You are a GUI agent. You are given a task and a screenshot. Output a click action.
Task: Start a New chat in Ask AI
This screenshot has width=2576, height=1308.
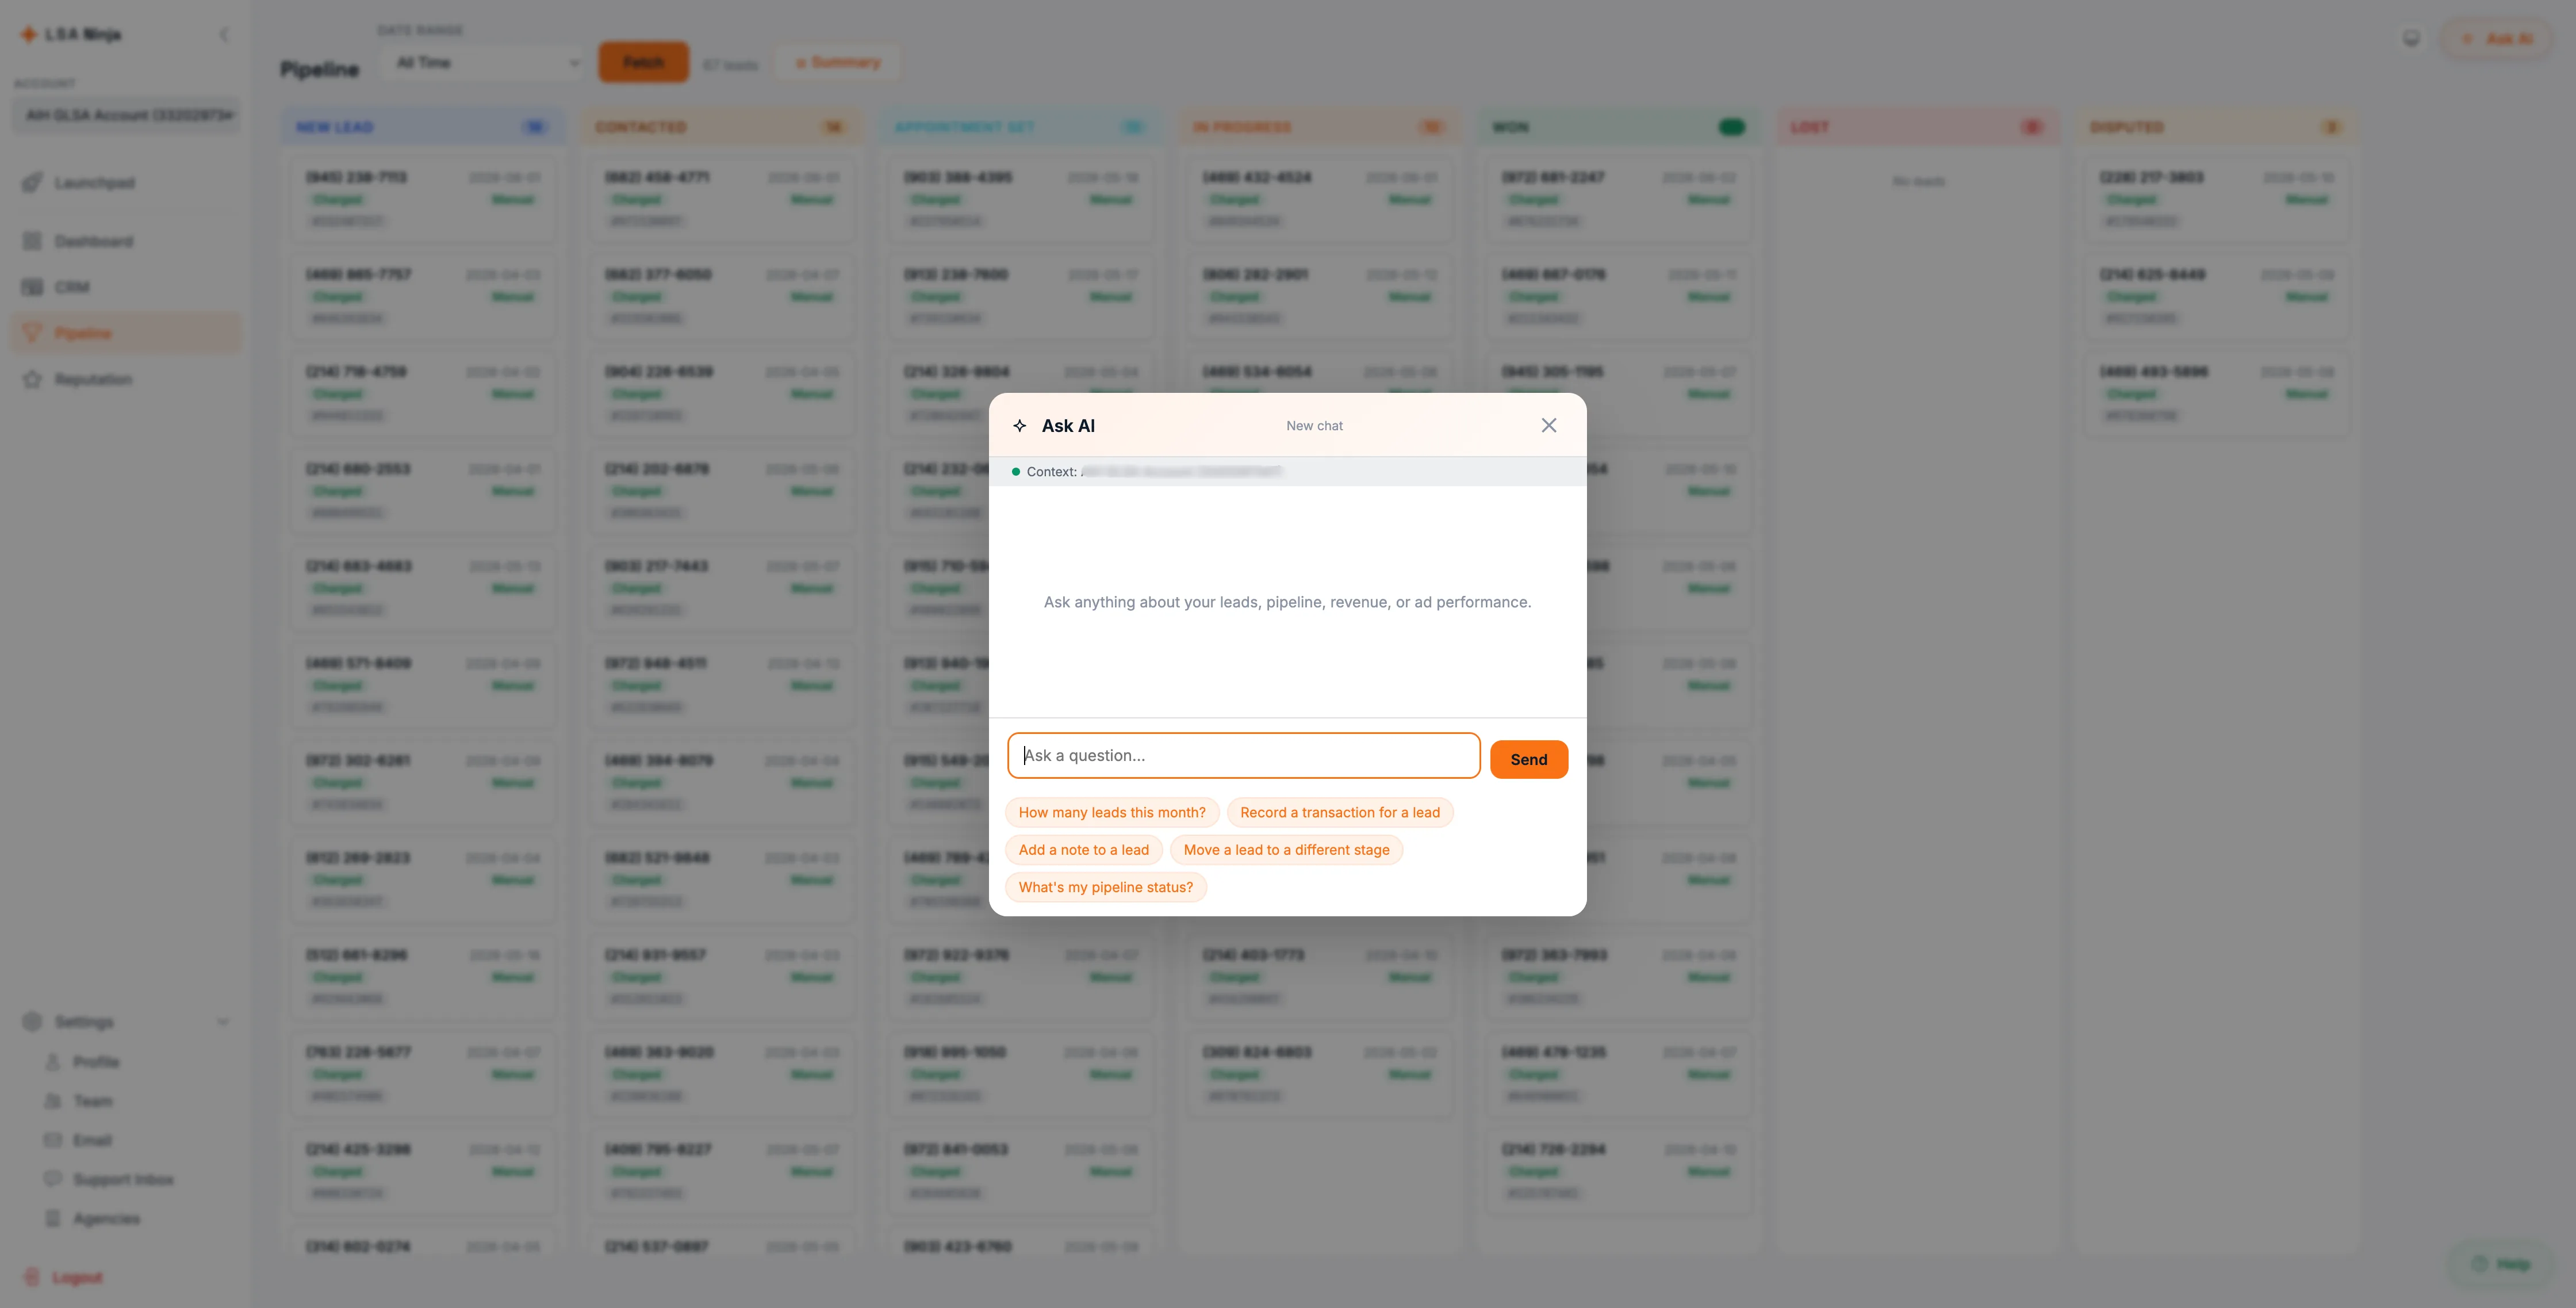(x=1314, y=426)
